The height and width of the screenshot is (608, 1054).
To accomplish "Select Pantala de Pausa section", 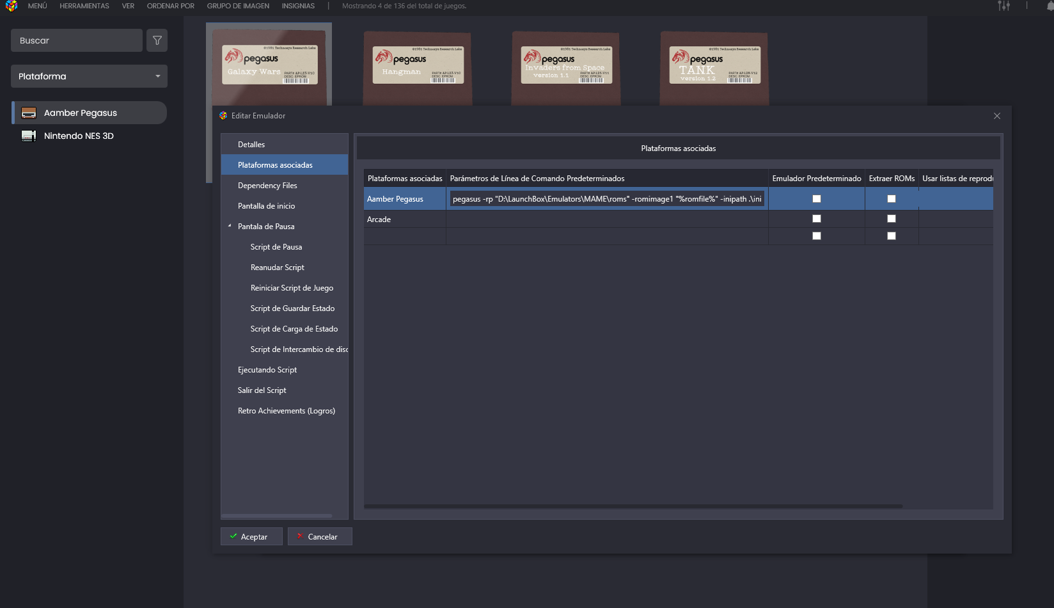I will pyautogui.click(x=266, y=227).
